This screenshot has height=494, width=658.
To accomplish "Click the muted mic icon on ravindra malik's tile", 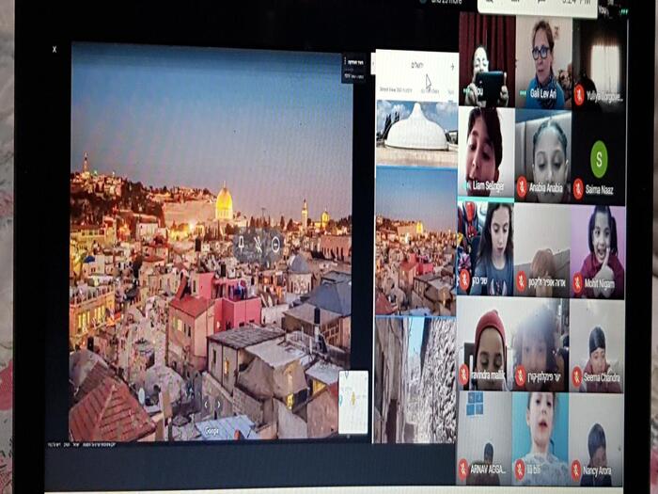I will coord(463,374).
